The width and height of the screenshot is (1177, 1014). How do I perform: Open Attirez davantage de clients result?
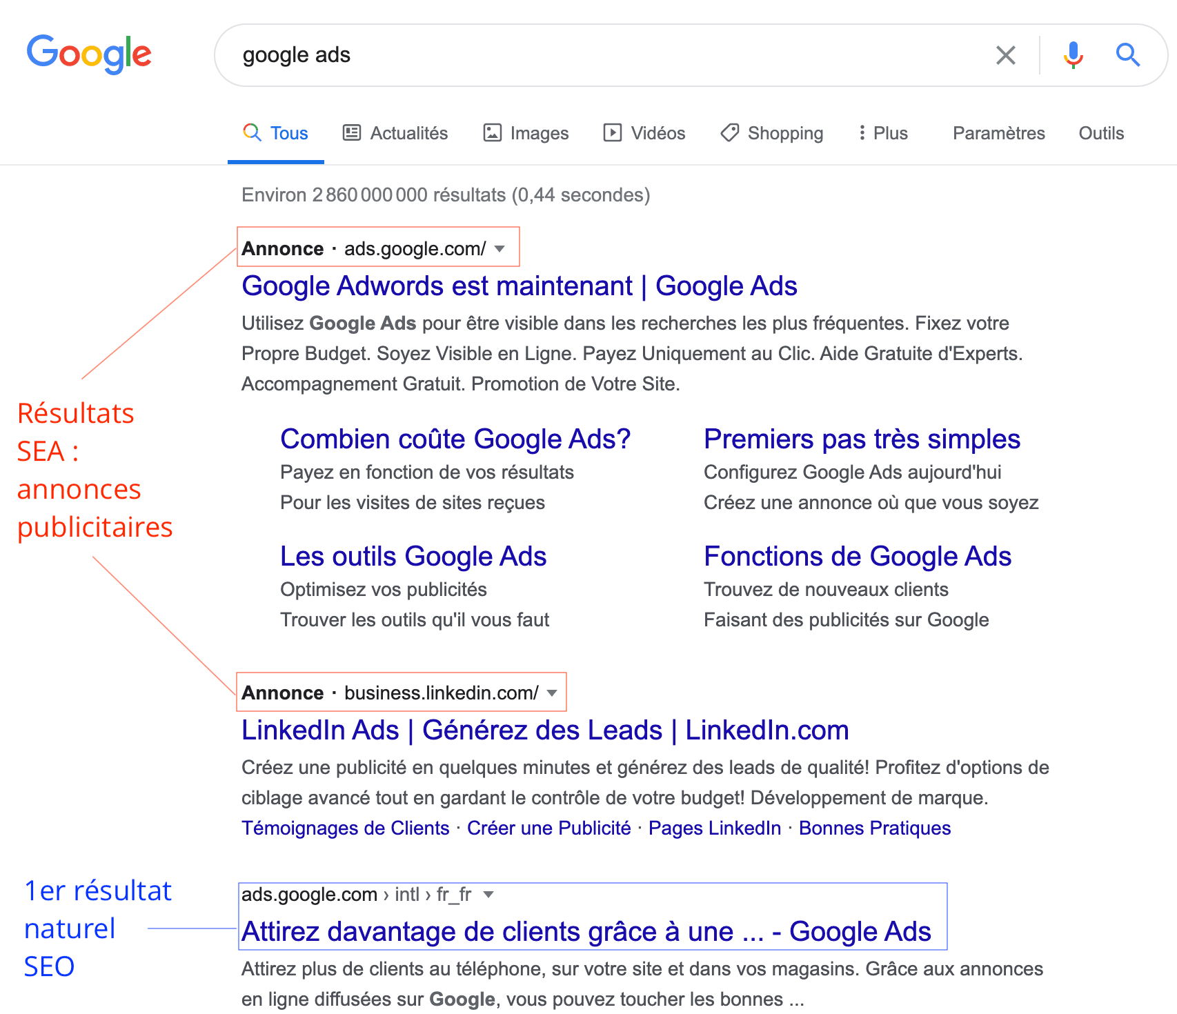tap(586, 932)
